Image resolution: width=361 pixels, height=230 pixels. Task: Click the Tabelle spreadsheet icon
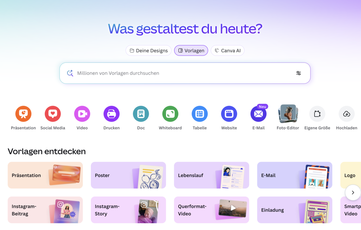click(x=200, y=114)
